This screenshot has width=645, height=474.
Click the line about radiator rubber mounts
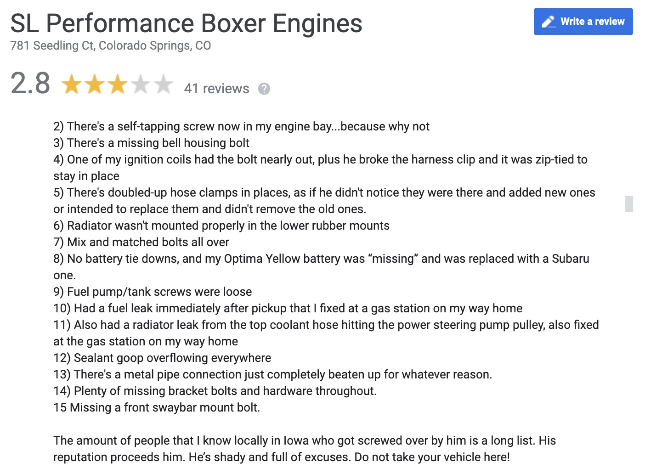[x=221, y=226]
